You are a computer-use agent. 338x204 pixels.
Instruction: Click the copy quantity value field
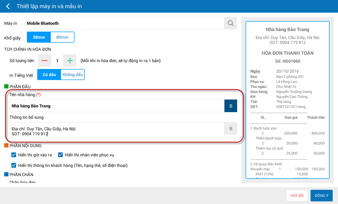(57, 61)
